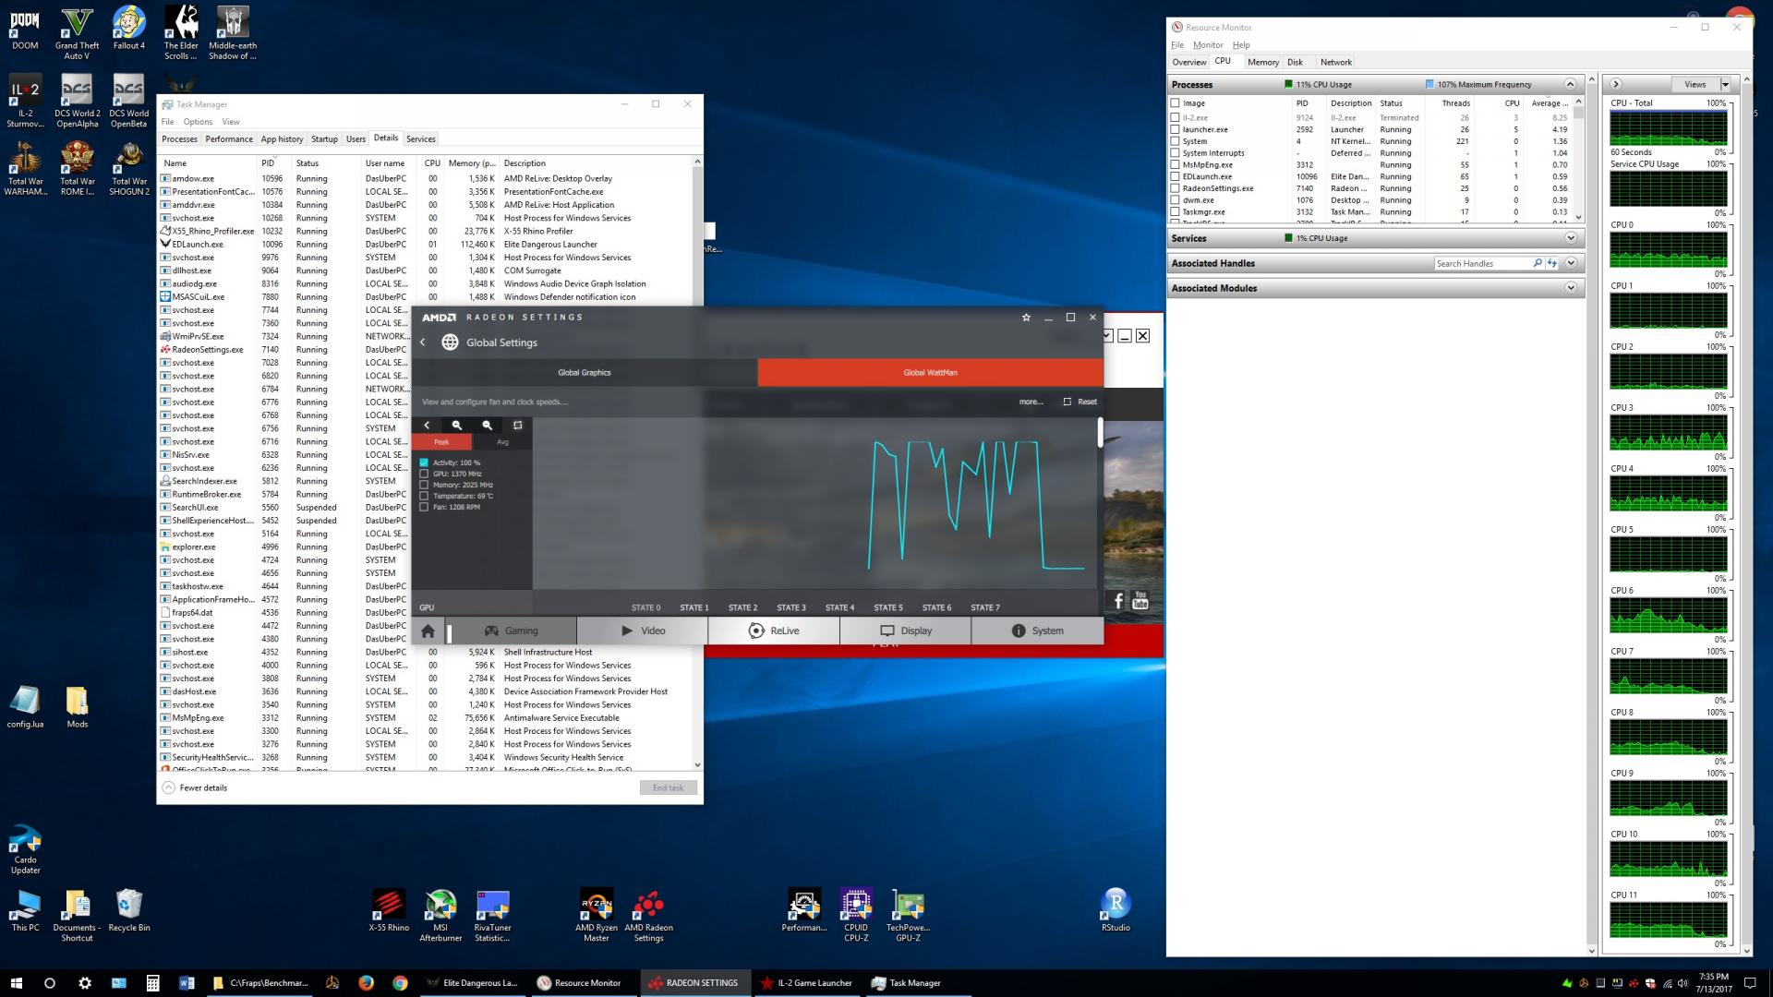This screenshot has width=1773, height=997.
Task: Select the Avg graph mode button
Action: (x=502, y=442)
